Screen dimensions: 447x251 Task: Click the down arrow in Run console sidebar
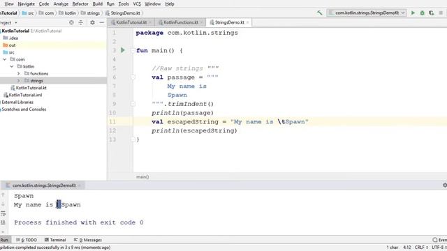click(3, 204)
